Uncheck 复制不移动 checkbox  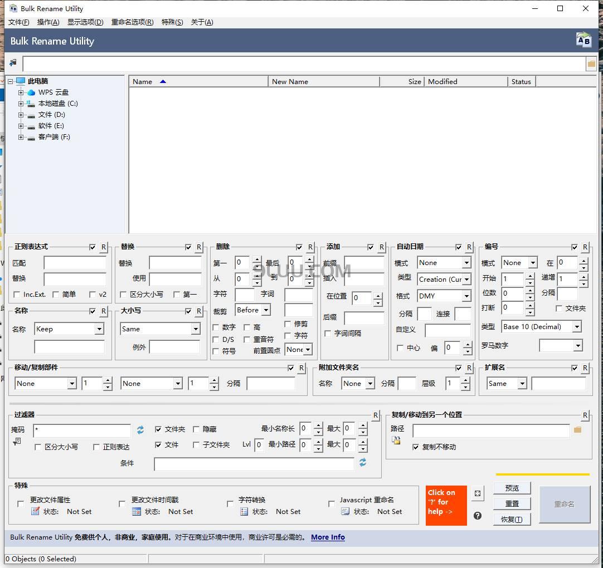tap(415, 447)
